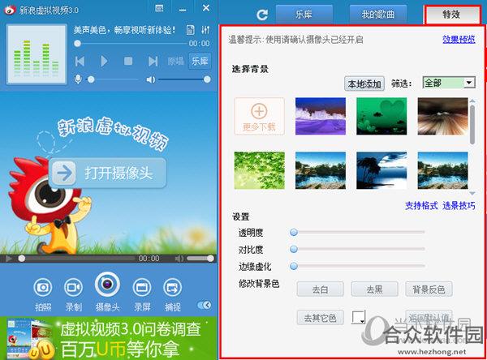Skip to previous track
This screenshot has height=360, width=487.
pyautogui.click(x=80, y=61)
